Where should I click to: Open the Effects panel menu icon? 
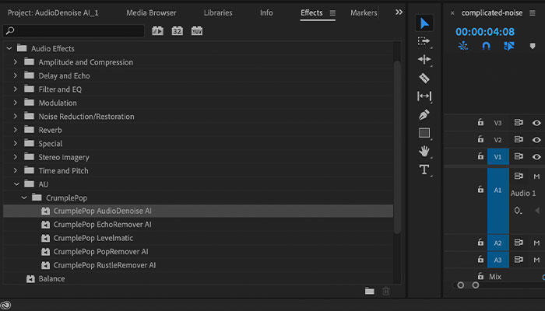332,13
